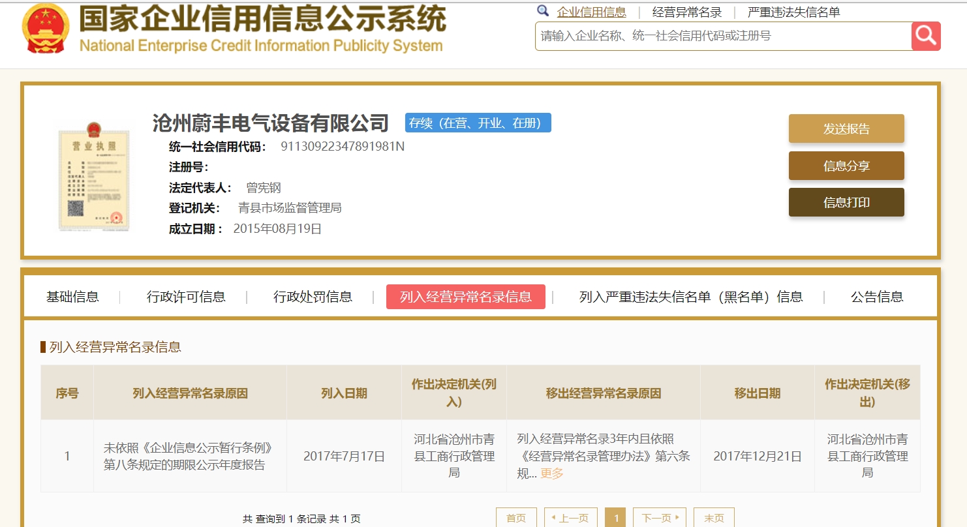Screen dimensions: 967x527
Task: Click the national emblem logo
Action: (x=45, y=29)
